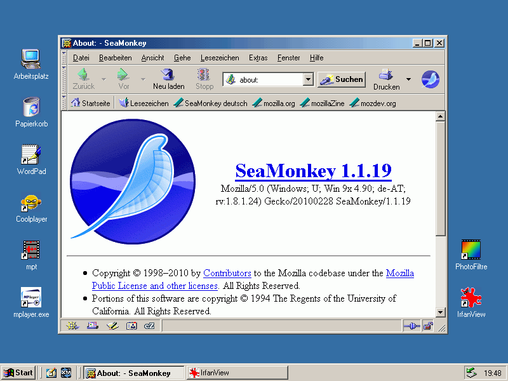
Task: Collapse the menu bar grippy
Action: [64, 57]
